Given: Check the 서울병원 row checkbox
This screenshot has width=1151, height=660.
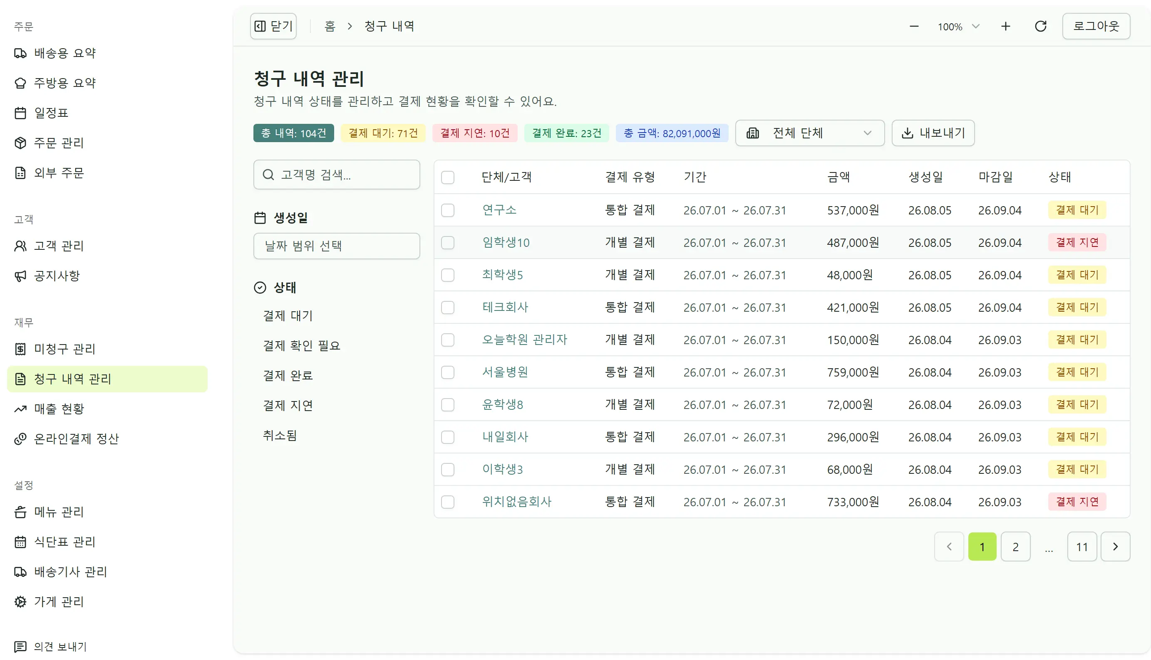Looking at the screenshot, I should point(447,372).
